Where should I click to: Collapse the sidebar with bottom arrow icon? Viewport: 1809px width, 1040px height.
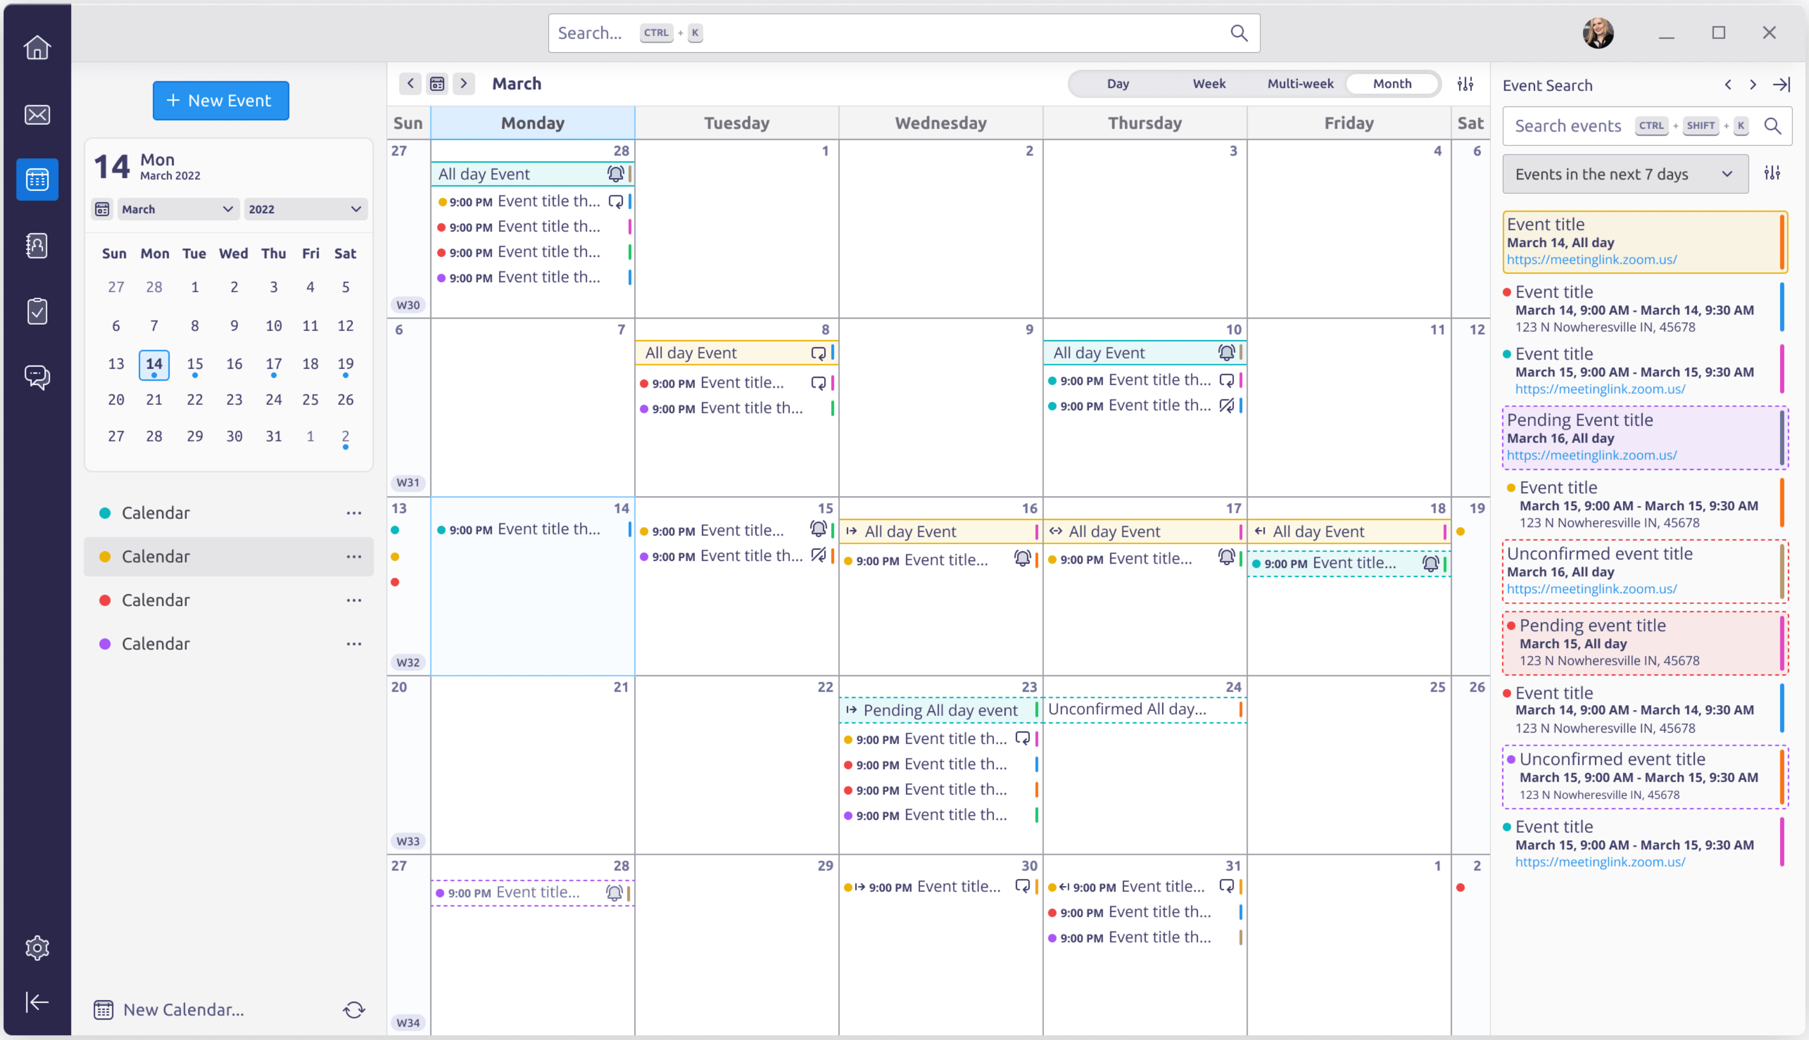pyautogui.click(x=37, y=1002)
